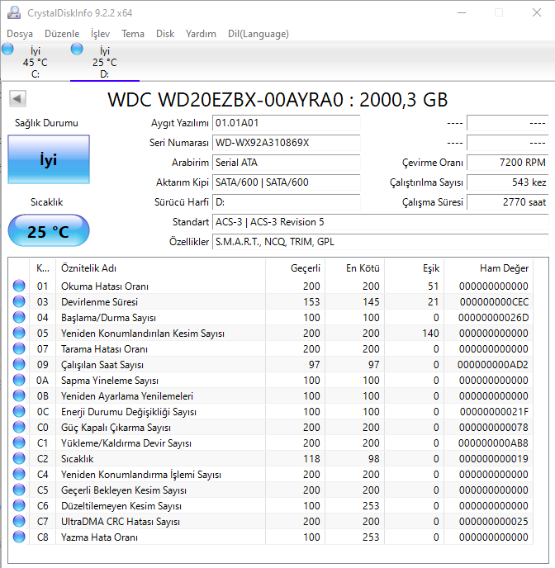Click the Çalıştırılma Sayısı value 543 kez
This screenshot has width=555, height=568.
tap(508, 182)
